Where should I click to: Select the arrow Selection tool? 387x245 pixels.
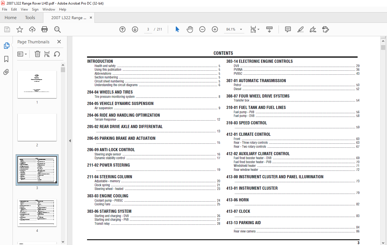[x=177, y=29]
